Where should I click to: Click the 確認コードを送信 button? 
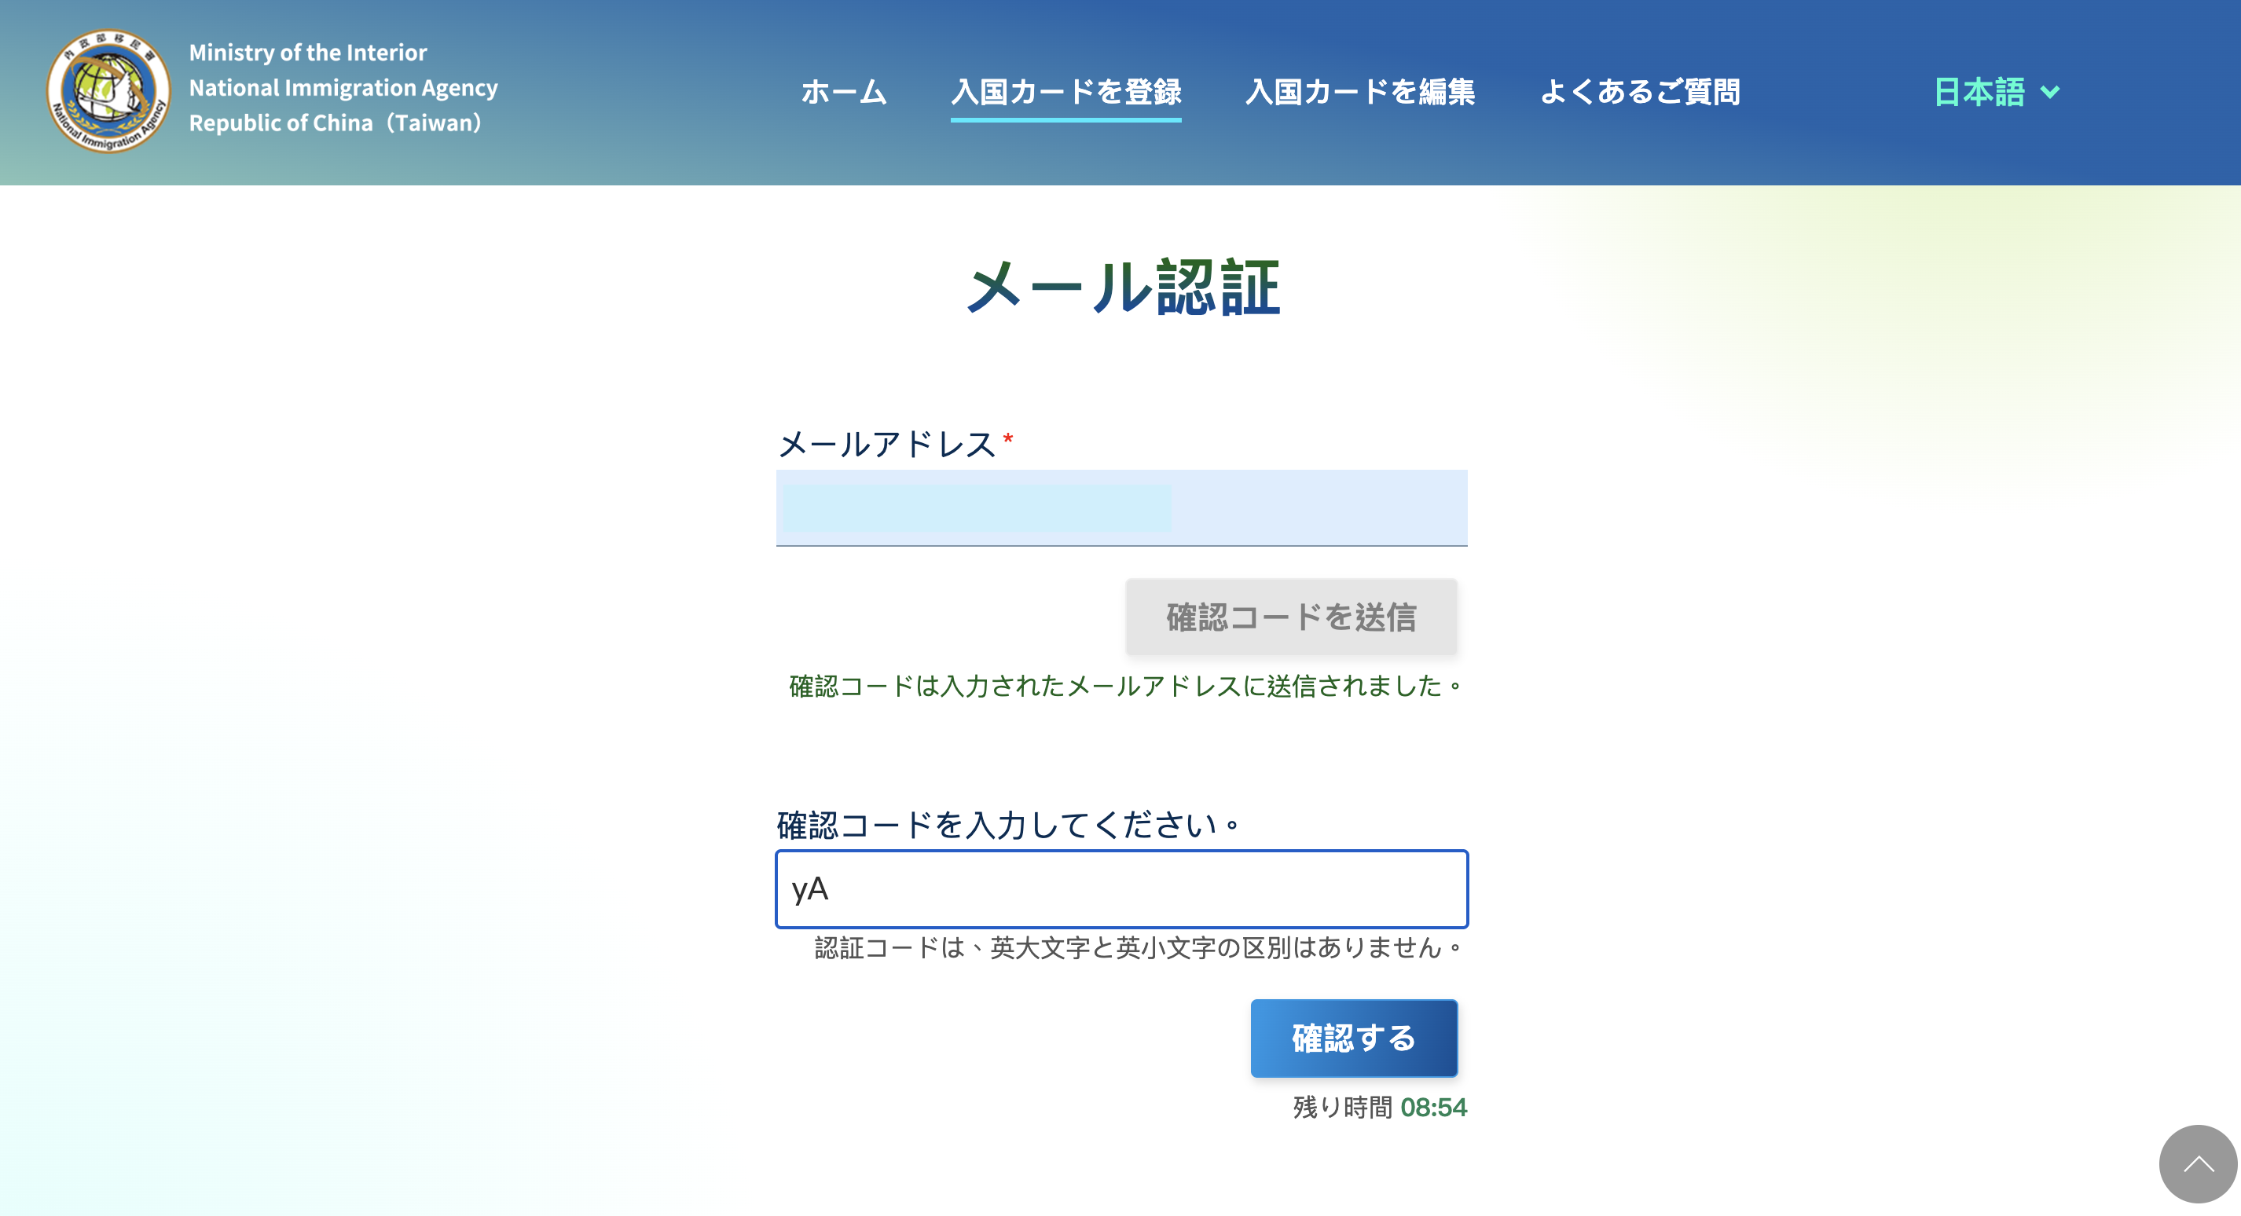1291,617
